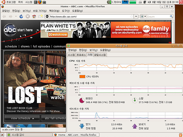This screenshot has height=137, width=183.
Task: Switch to Home - ABC.com Firefox taskbar button
Action: pos(76,135)
